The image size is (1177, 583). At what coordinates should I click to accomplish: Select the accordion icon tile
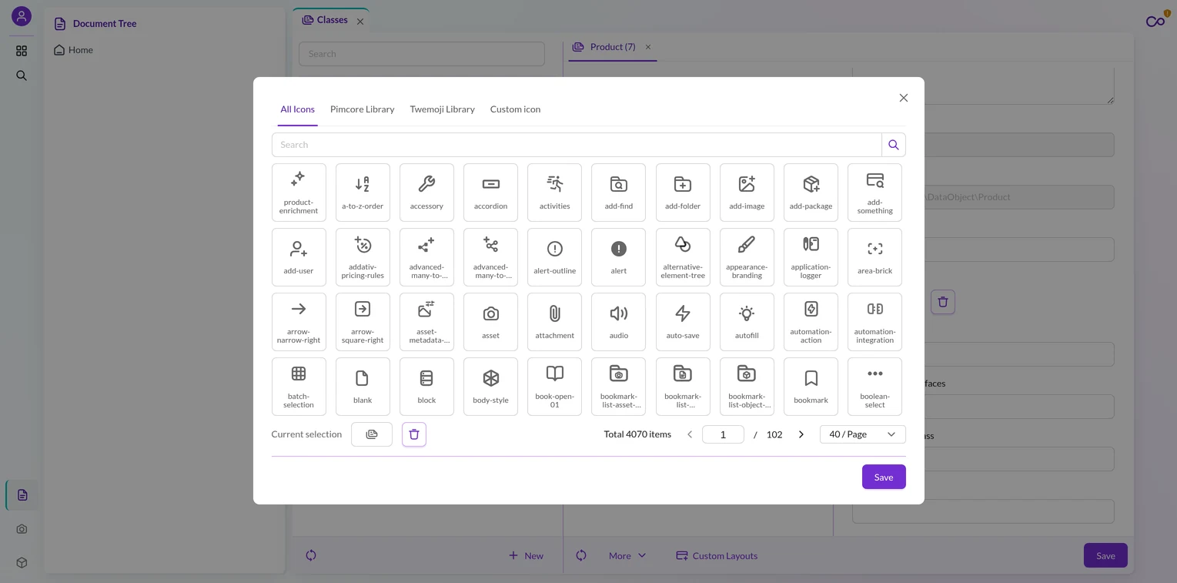pyautogui.click(x=490, y=192)
